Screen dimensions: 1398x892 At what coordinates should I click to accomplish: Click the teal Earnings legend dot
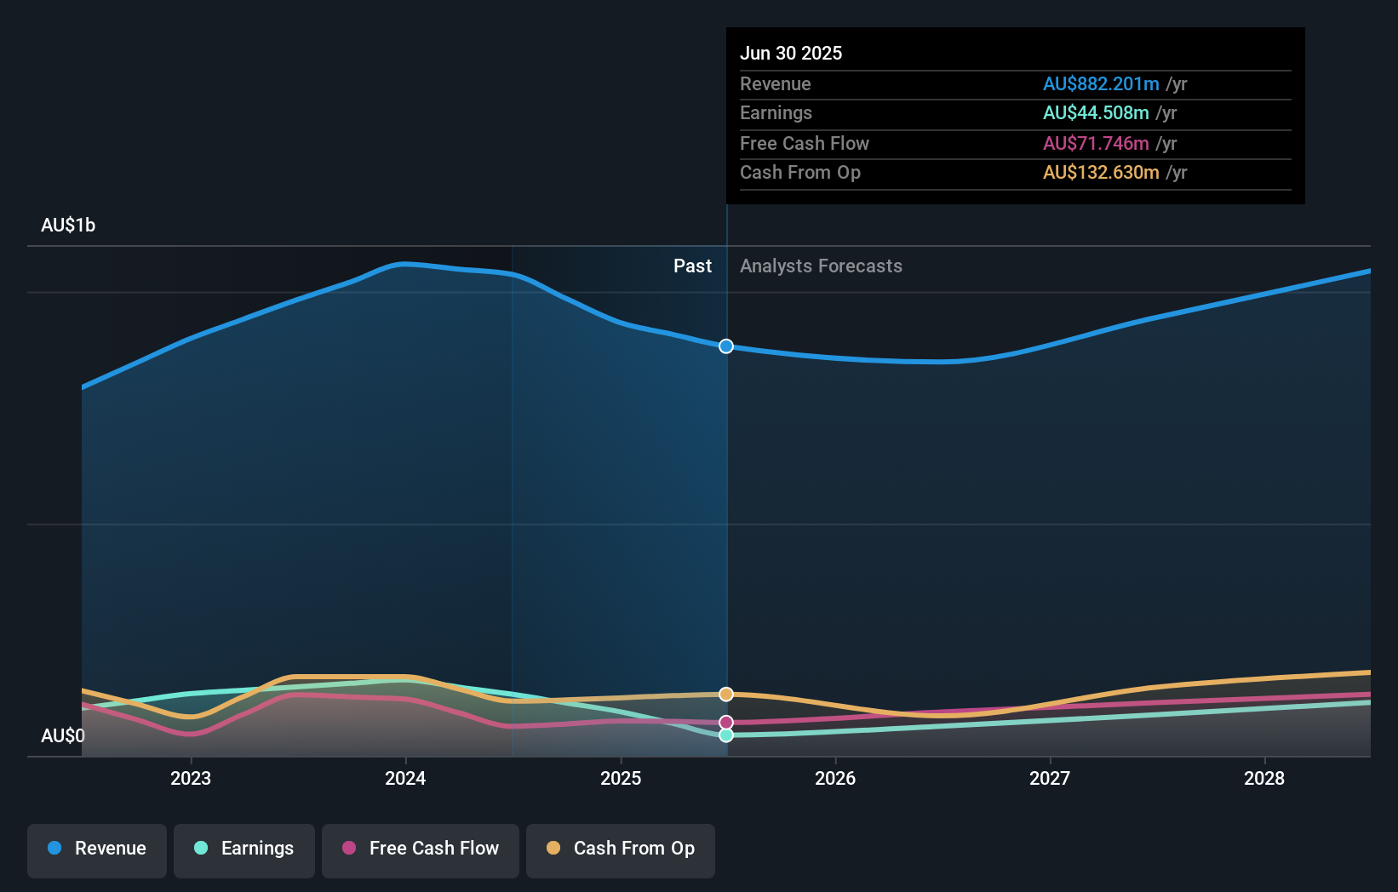click(199, 849)
